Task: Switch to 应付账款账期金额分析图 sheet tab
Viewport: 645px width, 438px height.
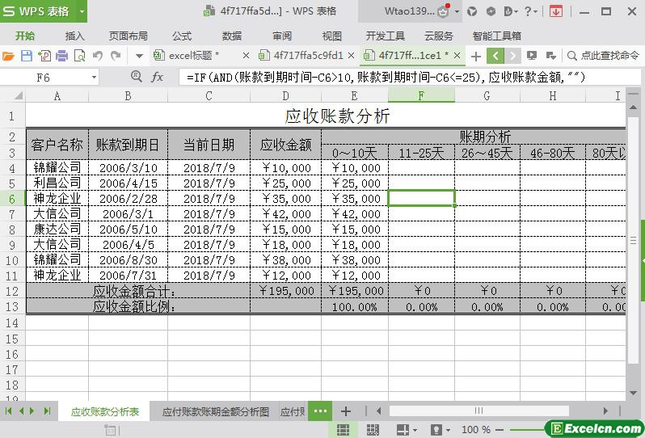Action: coord(215,411)
